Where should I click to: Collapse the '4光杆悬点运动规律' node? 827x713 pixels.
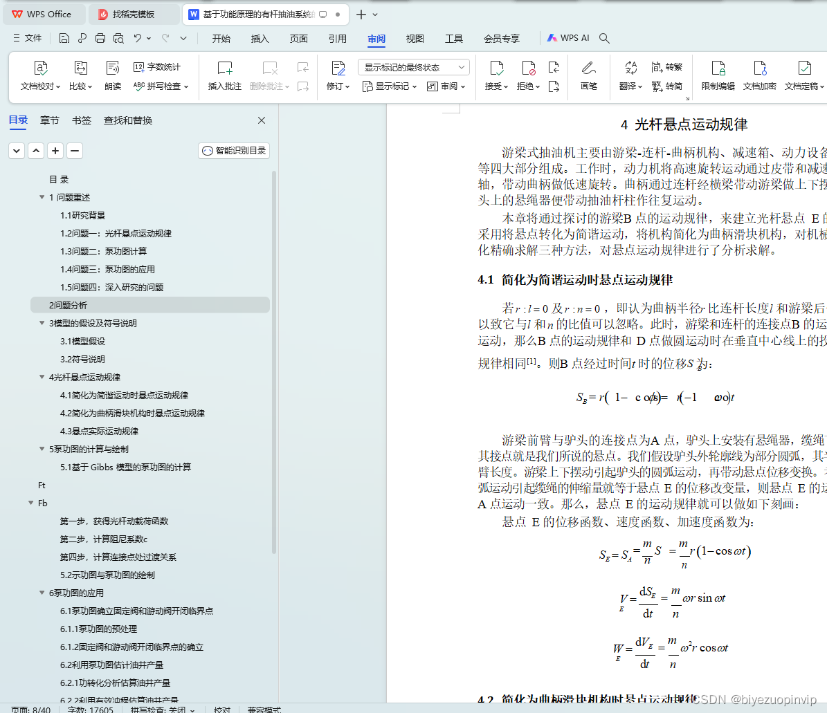(x=42, y=377)
